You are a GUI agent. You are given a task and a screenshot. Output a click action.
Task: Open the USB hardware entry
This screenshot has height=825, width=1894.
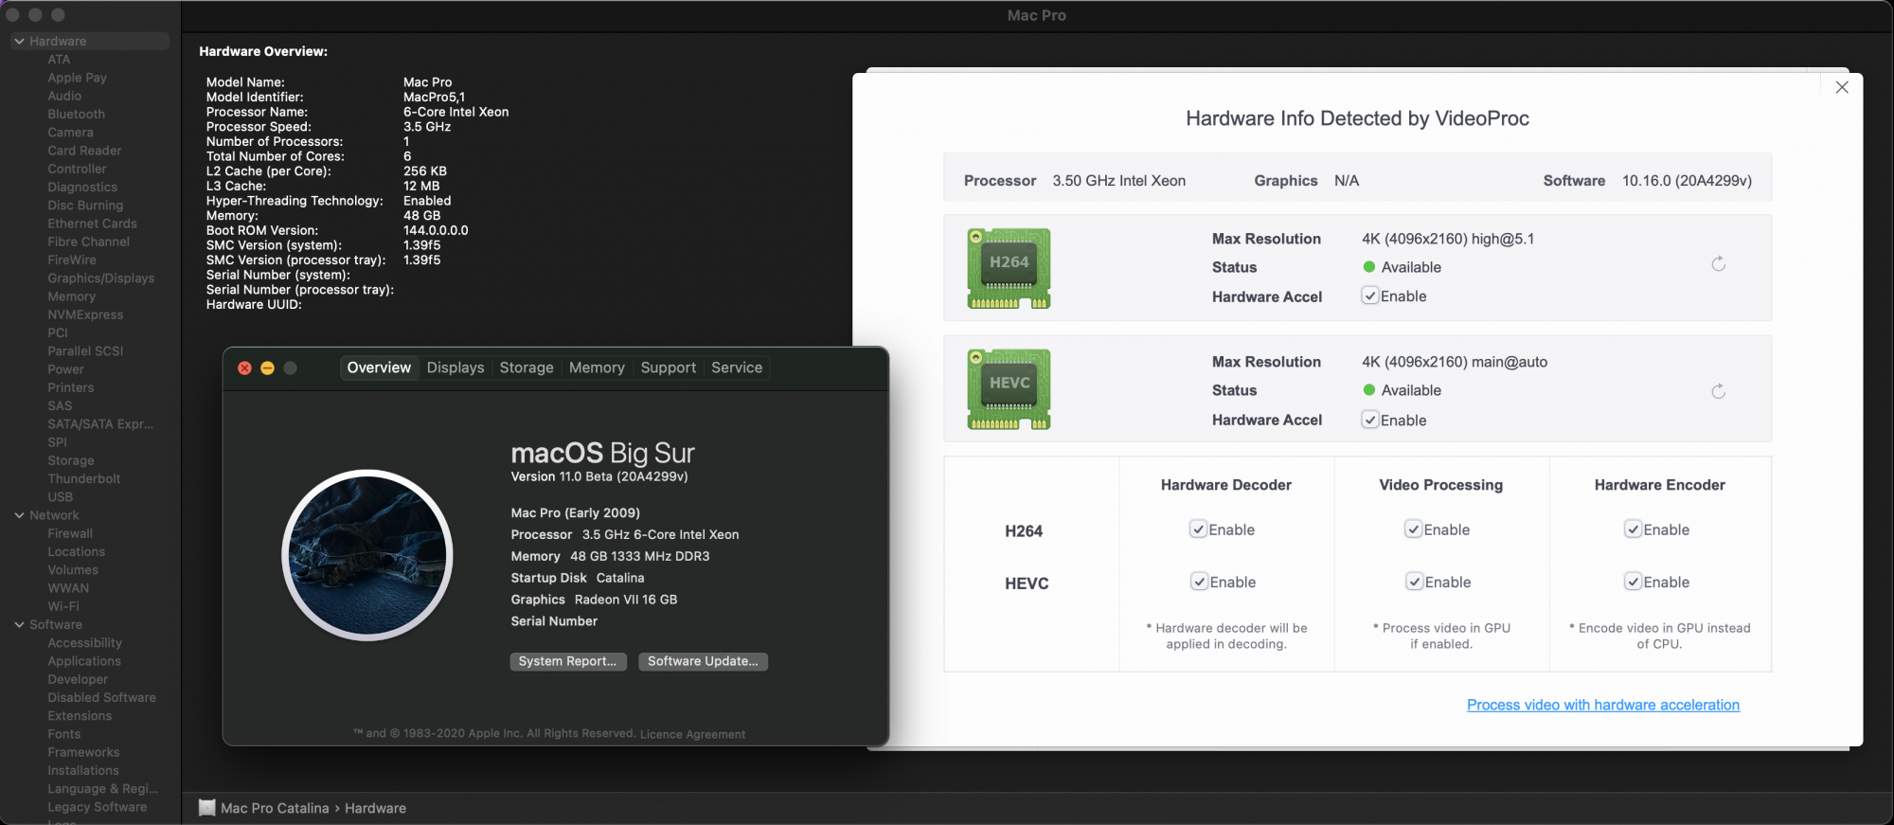pyautogui.click(x=60, y=497)
